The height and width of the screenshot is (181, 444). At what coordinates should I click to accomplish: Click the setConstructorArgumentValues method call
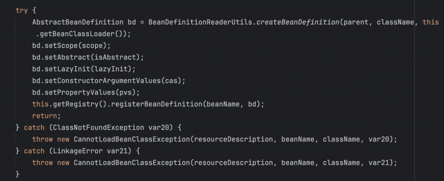coord(91,81)
